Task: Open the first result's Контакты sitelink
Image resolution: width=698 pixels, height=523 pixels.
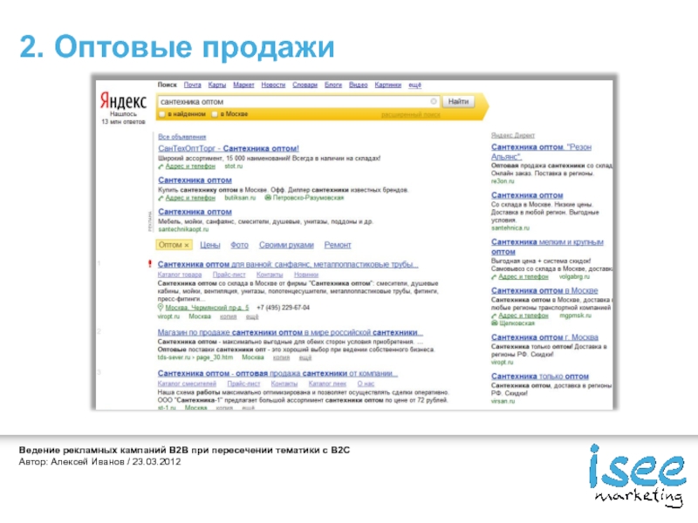Action: pos(270,275)
